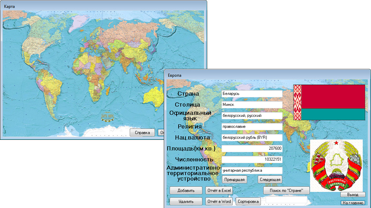This screenshot has height=208, width=371.
Task: Click the Сортировка button
Action: 248,201
